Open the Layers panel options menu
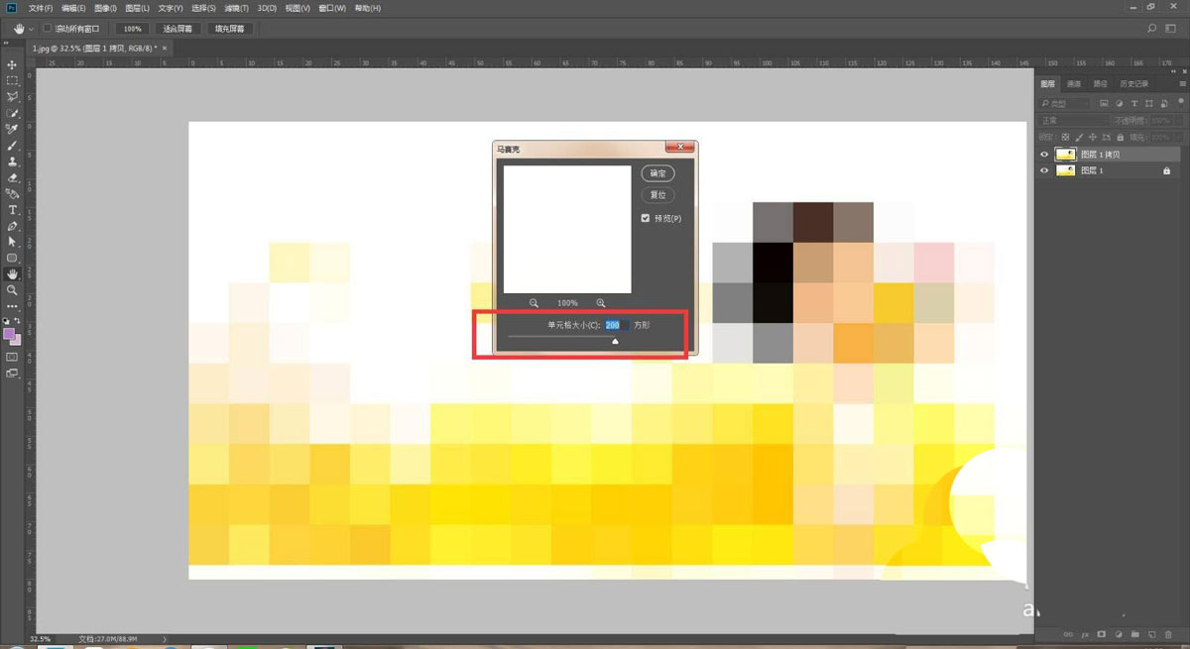 coord(1182,84)
